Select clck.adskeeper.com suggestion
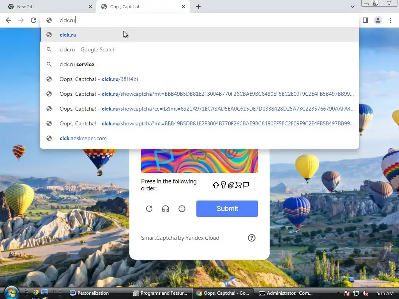 coord(199,138)
